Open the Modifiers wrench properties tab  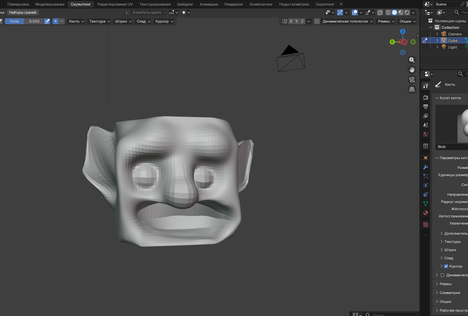[426, 167]
